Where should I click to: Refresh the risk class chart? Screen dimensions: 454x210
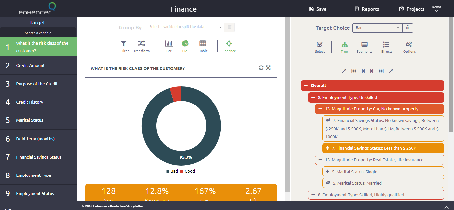click(x=261, y=68)
